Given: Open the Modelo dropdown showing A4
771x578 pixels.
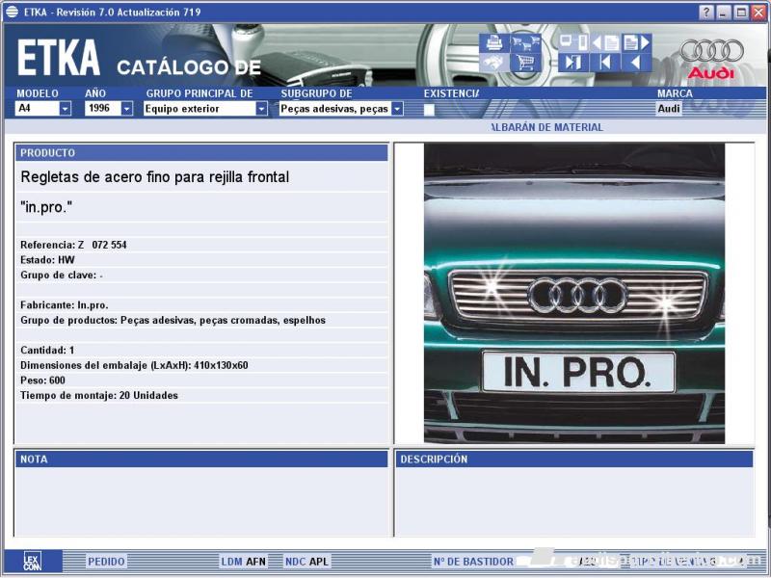Looking at the screenshot, I should coord(43,109).
